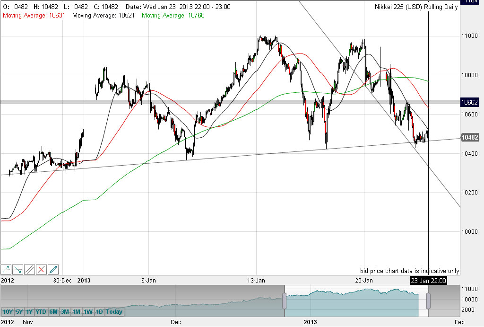Screen dimensions: 484x327
Task: Click the 13-Jan date axis label
Action: (256, 281)
